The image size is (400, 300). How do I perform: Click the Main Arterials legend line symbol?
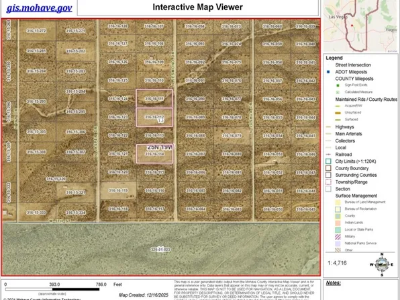(328, 134)
